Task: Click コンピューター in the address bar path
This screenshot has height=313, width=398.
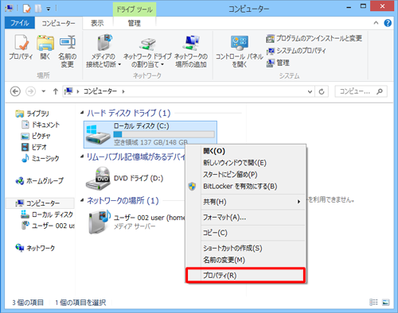Action: (100, 91)
